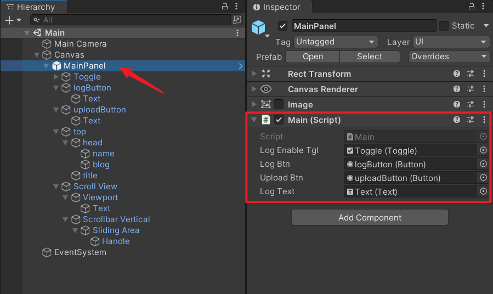
Task: Open the create-object dropdown arrow beside plus
Action: coord(19,20)
